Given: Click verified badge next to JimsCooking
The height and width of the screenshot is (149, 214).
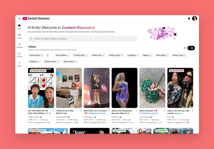Looking at the screenshot, I should 151,117.
